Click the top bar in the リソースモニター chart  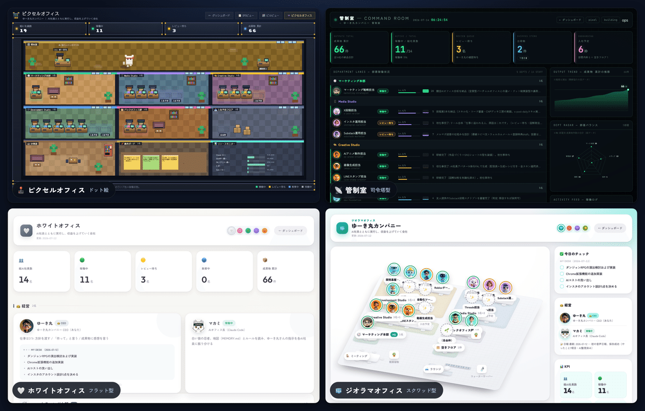pyautogui.click(x=257, y=157)
